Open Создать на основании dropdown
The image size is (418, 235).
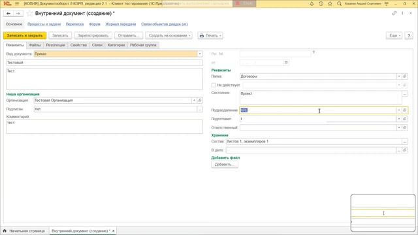pyautogui.click(x=169, y=35)
